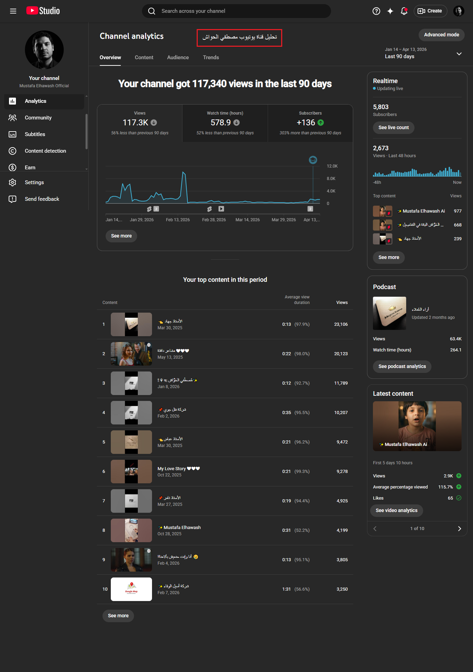Select the Subscribers metric card
Viewport: 473px width, 672px height.
click(310, 123)
